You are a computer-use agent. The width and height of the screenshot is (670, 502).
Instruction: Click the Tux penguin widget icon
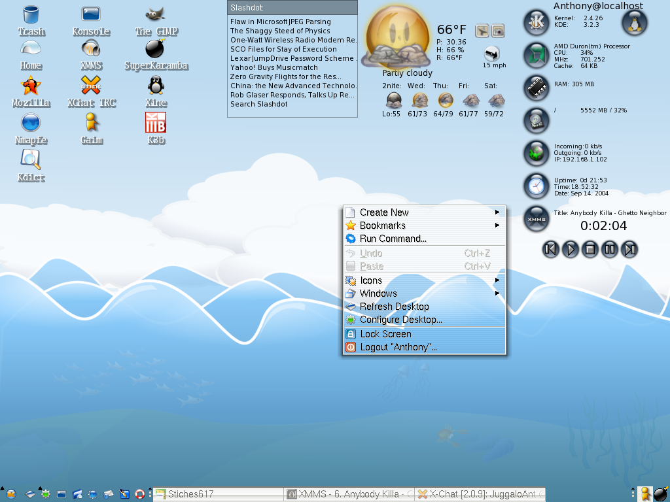(x=635, y=22)
